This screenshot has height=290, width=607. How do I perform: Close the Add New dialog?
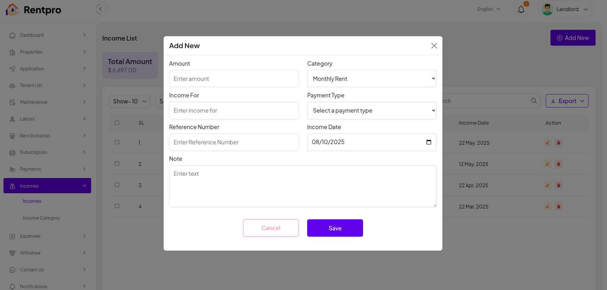[x=434, y=45]
